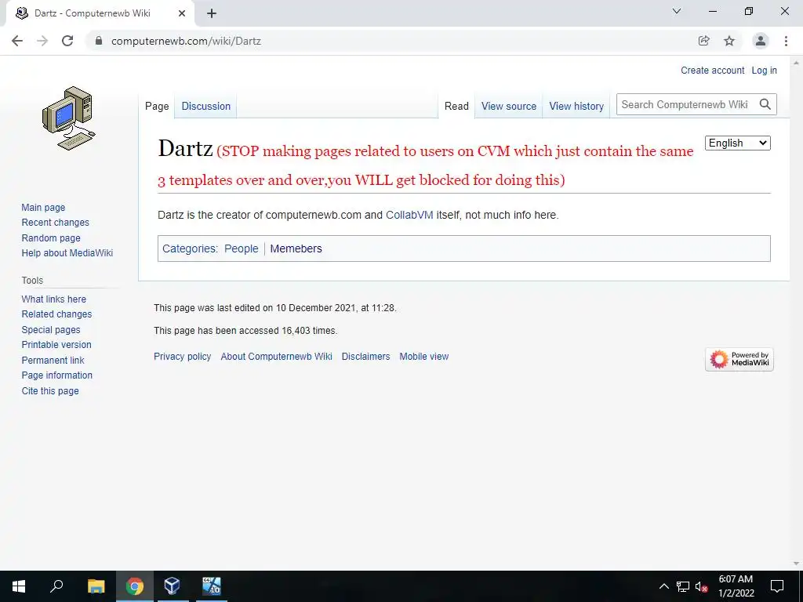Open Privacy policy link

182,357
